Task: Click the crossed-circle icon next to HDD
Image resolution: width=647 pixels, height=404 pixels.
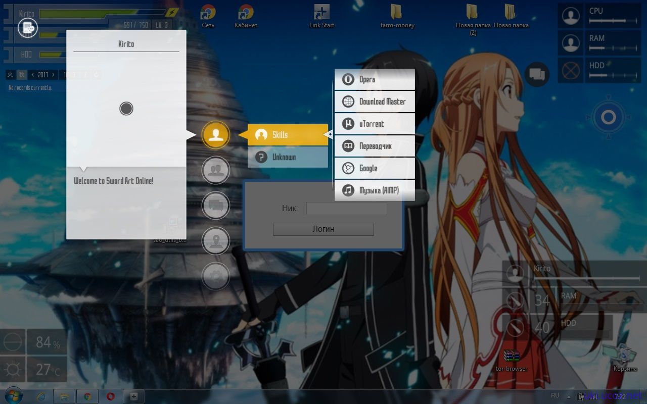Action: (x=571, y=70)
